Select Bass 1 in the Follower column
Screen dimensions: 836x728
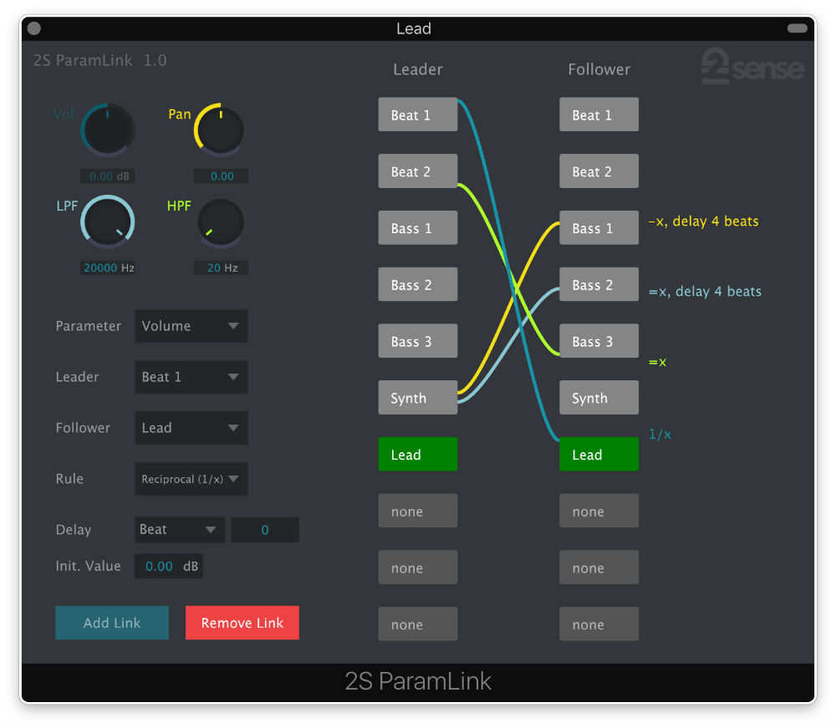[x=599, y=227]
